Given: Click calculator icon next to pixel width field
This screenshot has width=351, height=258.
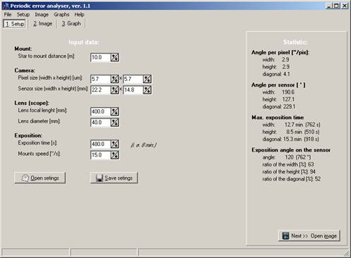Looking at the screenshot, I should (x=114, y=79).
